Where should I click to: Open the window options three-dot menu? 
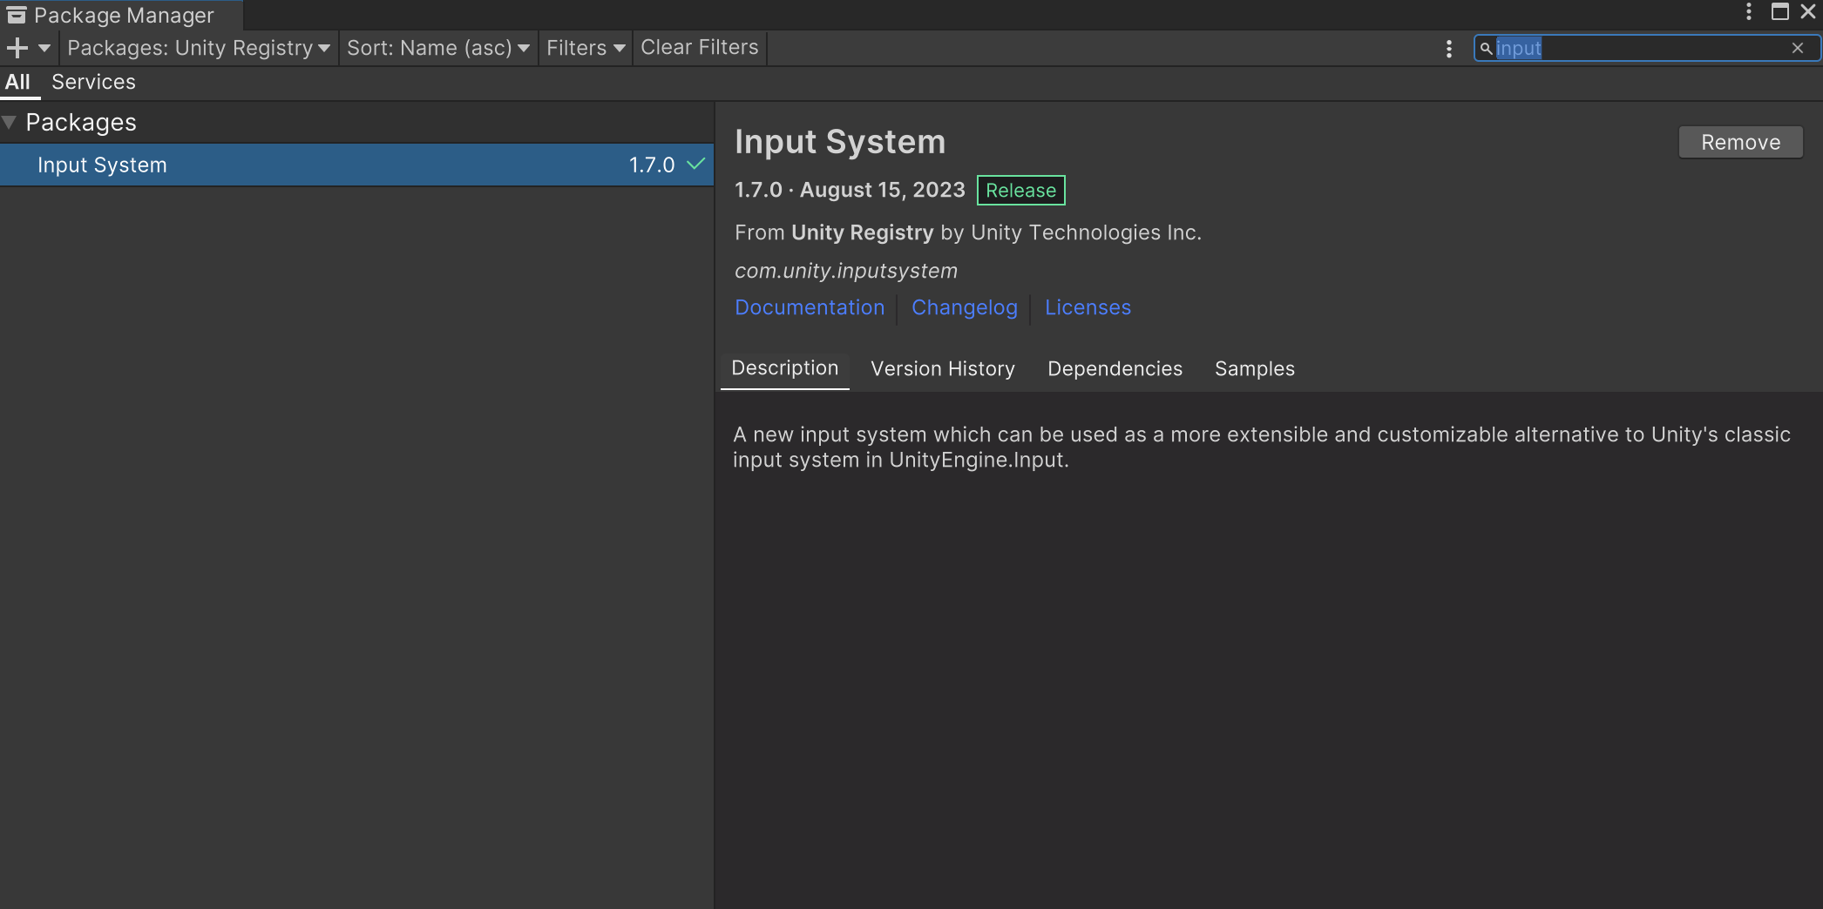1749,11
